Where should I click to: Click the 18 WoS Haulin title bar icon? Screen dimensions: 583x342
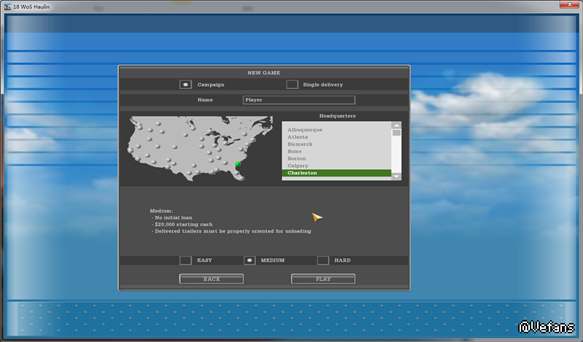tap(7, 6)
